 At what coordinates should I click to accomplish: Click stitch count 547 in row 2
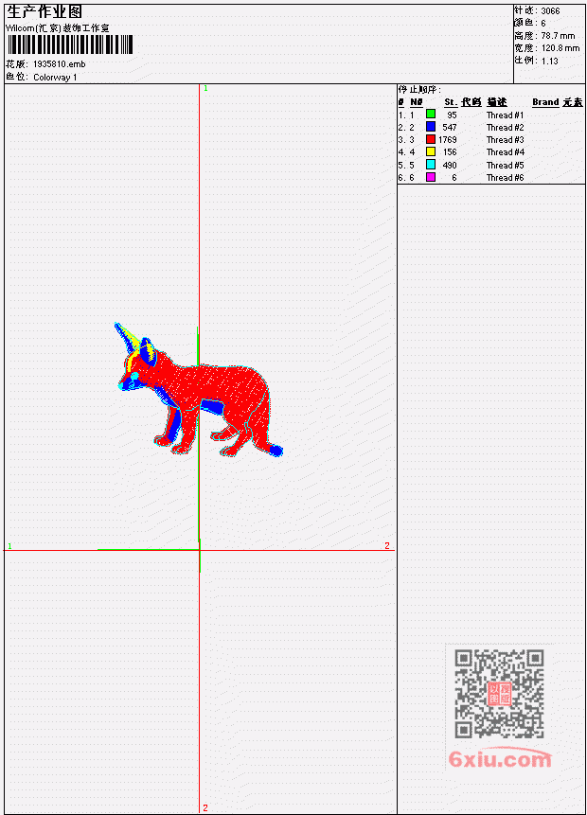point(449,128)
